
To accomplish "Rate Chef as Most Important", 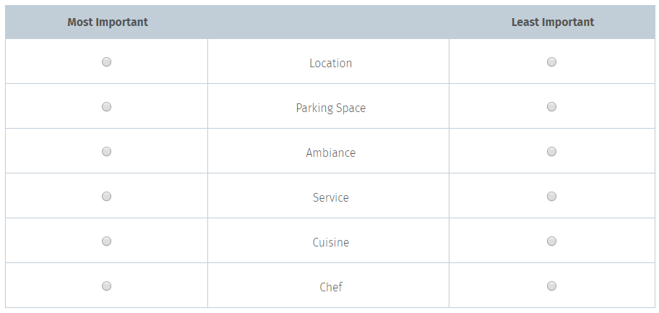I will 107,286.
